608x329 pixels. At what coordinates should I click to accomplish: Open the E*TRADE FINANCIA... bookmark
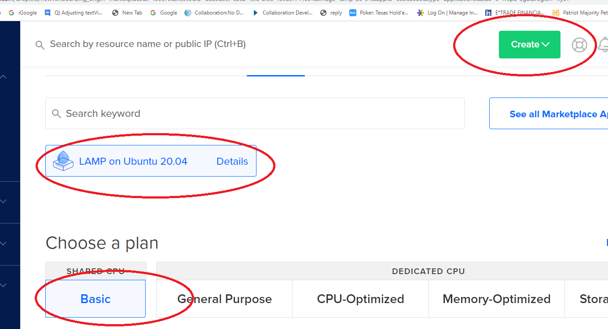tap(515, 13)
